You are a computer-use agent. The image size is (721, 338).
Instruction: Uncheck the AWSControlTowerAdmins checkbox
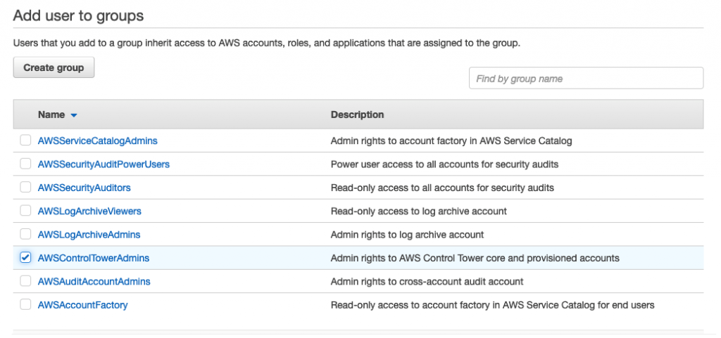pyautogui.click(x=25, y=257)
